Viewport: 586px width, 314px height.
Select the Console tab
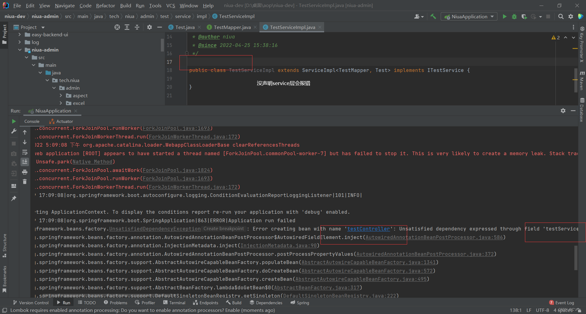pos(32,121)
